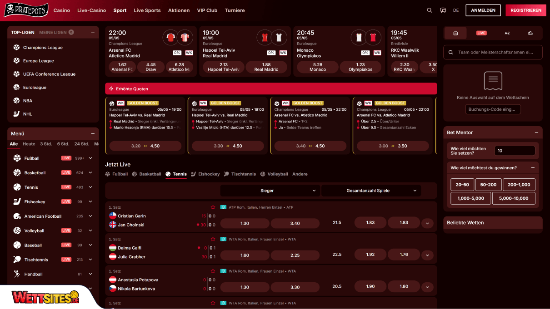
Task: Expand more markets for Galfi vs Grabher
Action: point(427,255)
